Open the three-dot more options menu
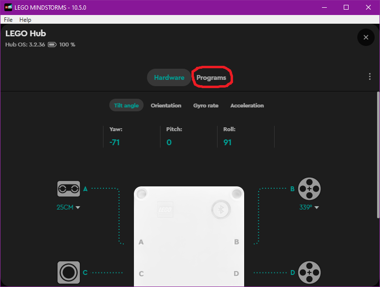This screenshot has width=380, height=287. coord(370,77)
